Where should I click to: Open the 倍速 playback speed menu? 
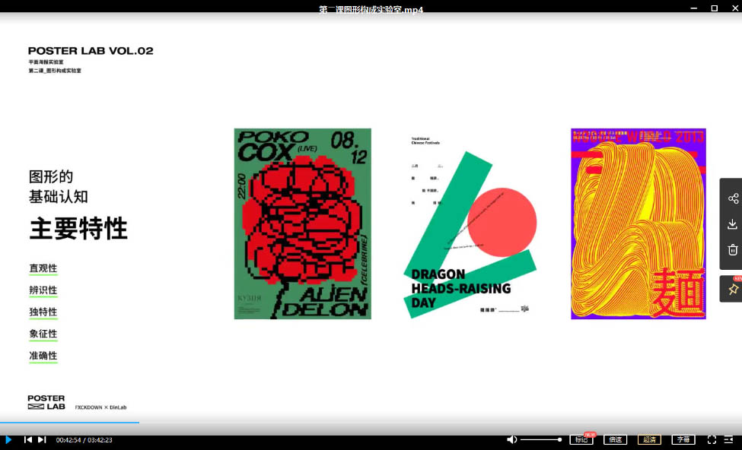point(615,439)
